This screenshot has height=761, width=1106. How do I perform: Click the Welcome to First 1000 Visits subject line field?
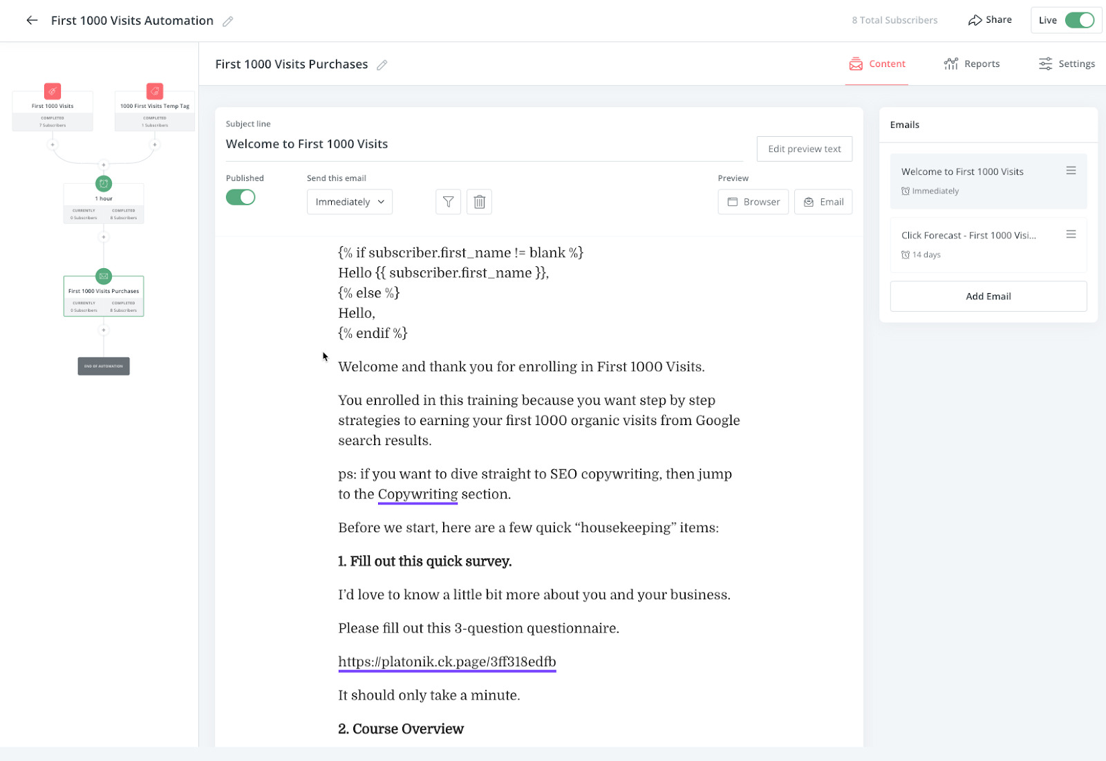[x=307, y=144]
